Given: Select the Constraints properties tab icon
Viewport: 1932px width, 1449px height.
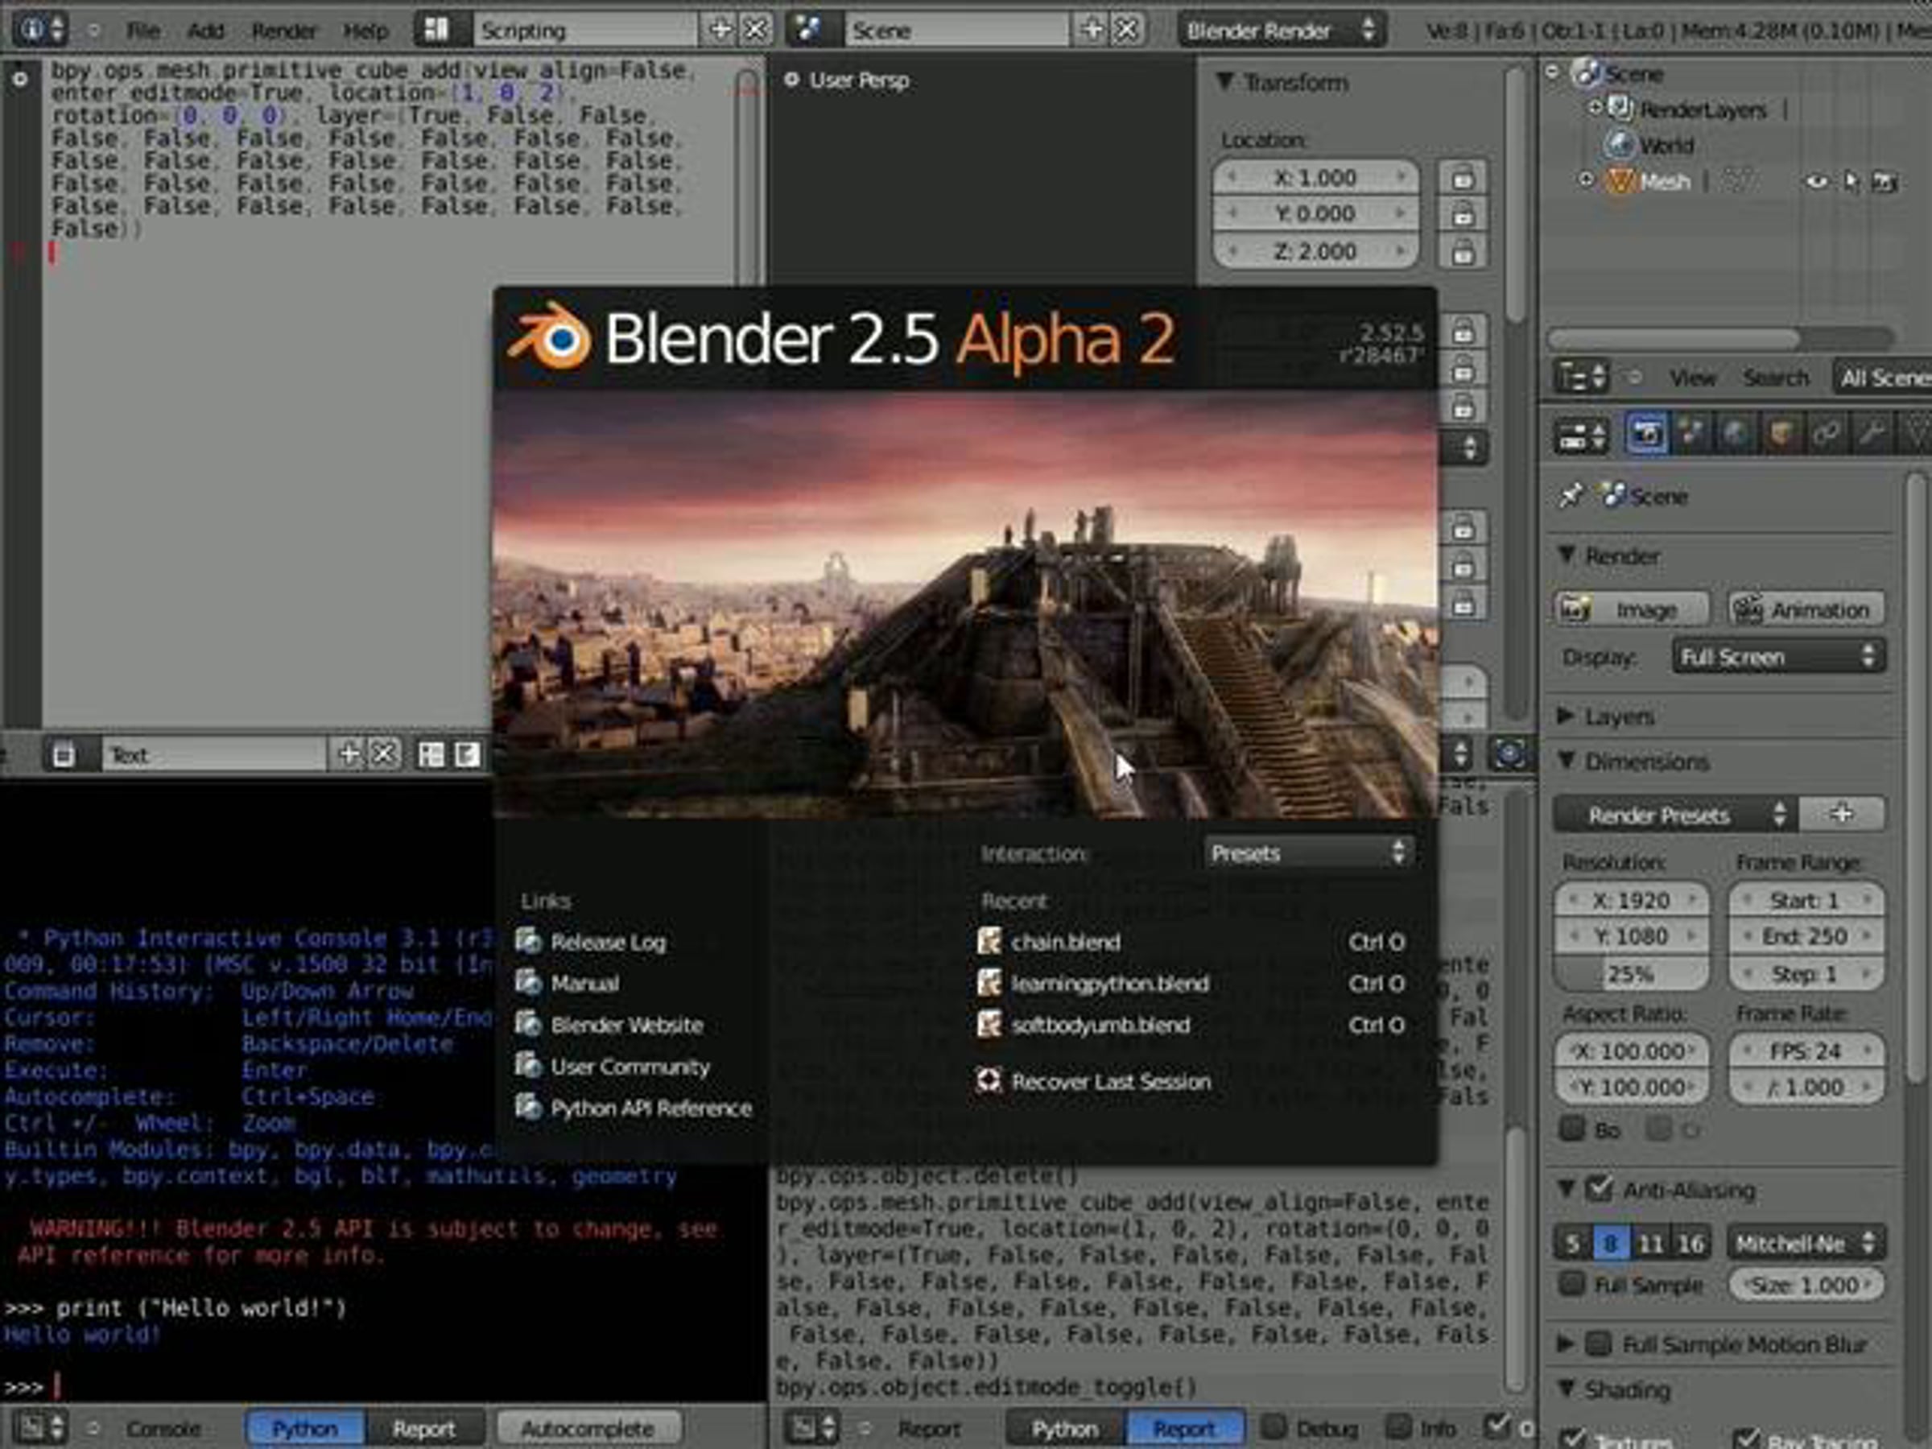Looking at the screenshot, I should click(x=1826, y=435).
